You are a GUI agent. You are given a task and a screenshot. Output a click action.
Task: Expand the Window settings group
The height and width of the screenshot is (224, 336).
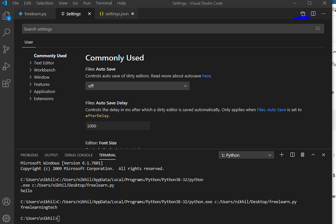(39, 77)
